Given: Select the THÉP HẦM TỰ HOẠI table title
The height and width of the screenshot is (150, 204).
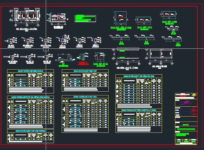Looking at the screenshot, I should point(139,76).
